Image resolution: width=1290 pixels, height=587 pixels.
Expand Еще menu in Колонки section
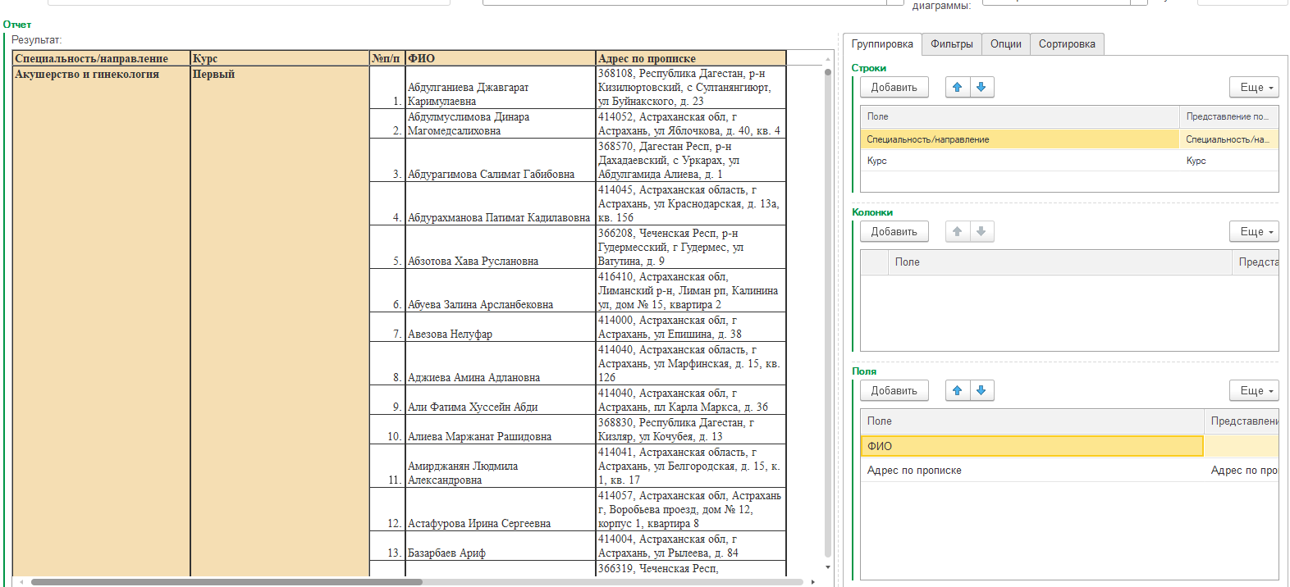click(1254, 231)
